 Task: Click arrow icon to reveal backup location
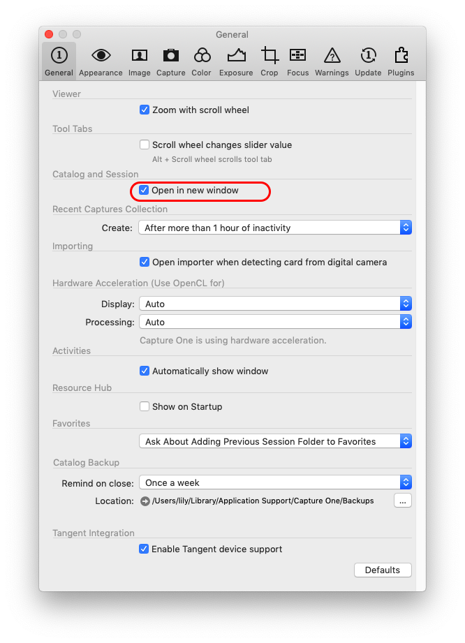click(x=145, y=501)
